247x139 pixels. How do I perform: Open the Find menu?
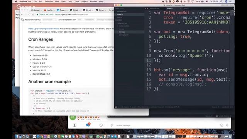(x=57, y=2)
